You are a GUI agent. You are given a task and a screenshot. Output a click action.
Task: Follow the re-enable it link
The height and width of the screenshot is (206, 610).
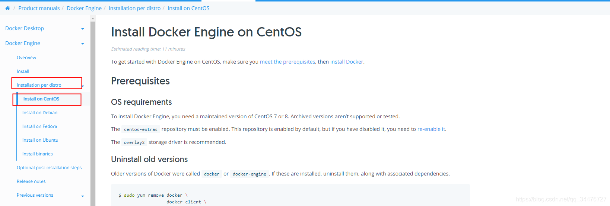(x=431, y=129)
